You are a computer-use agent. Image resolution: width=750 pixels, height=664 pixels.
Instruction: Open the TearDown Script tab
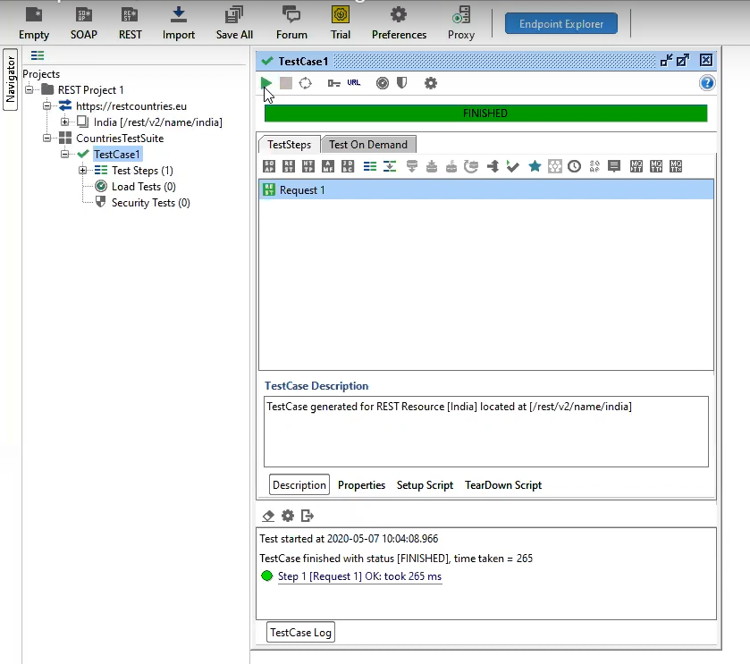pos(502,484)
